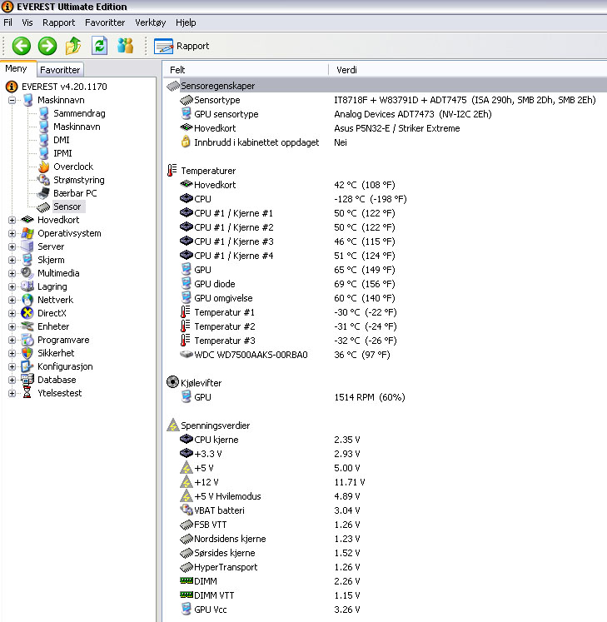Expand the Nettverk tree node
The height and width of the screenshot is (622, 607).
[12, 300]
